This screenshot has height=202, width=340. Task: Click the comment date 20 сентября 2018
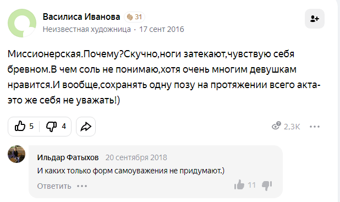click(x=136, y=157)
